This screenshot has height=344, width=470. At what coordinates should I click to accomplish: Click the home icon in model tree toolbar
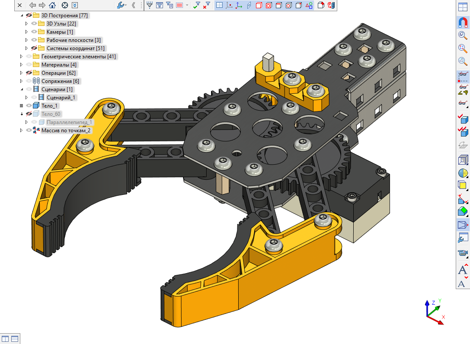[x=52, y=6]
